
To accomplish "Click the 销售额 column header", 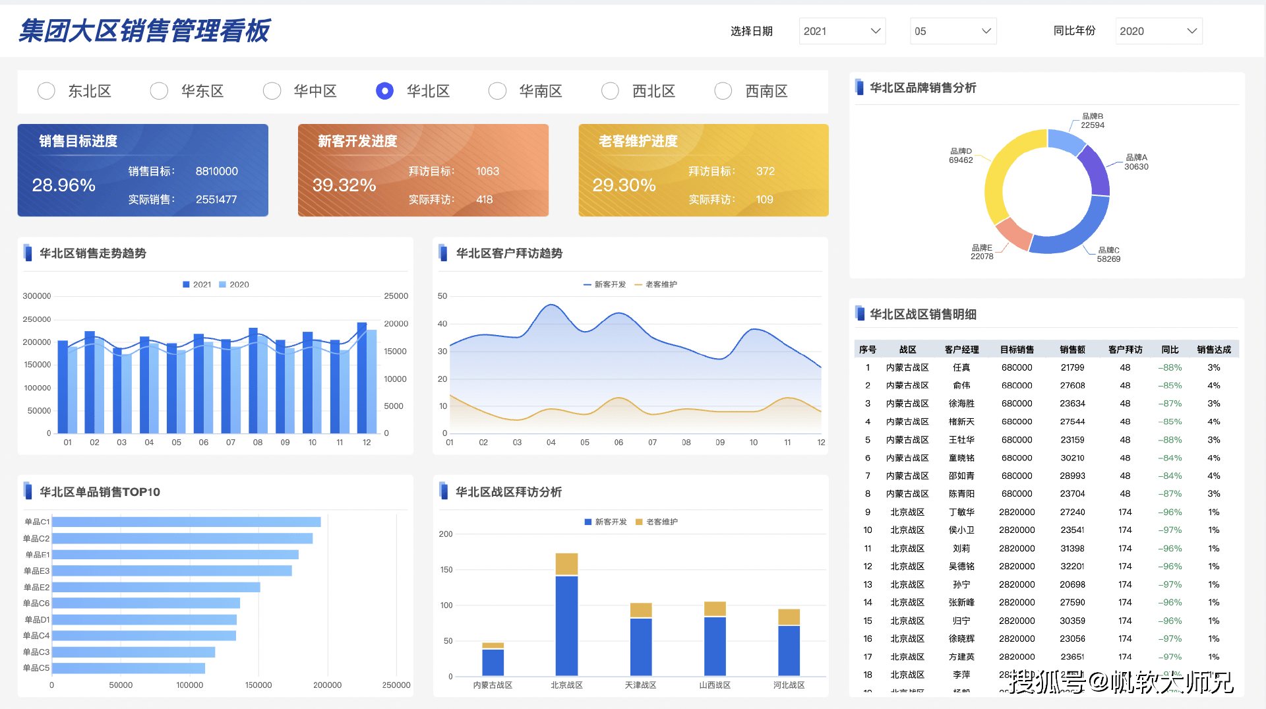I will point(1072,350).
